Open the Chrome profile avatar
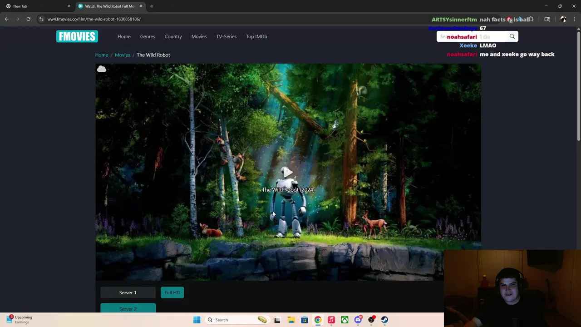Screen dimensions: 581x327 [x=563, y=19]
